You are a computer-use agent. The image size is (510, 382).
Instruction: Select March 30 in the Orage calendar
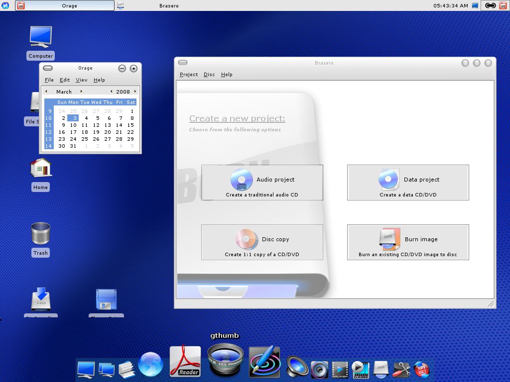click(x=62, y=146)
